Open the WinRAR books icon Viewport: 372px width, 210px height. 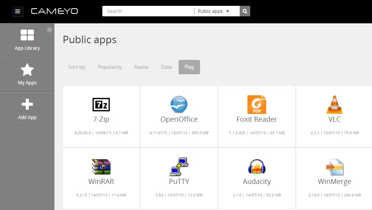(x=101, y=166)
